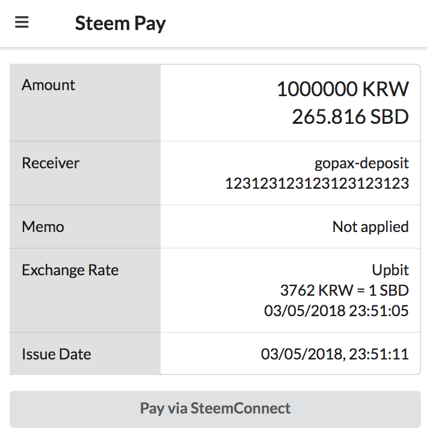Click the empty header bar right of Steem Pay
427x434 pixels.
pyautogui.click(x=301, y=23)
